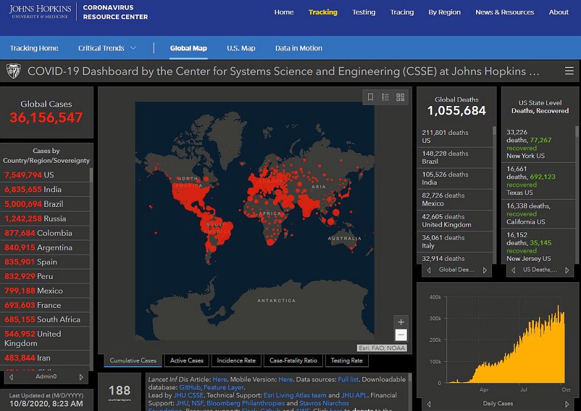Open the Testing nav item
The height and width of the screenshot is (411, 581).
point(364,12)
